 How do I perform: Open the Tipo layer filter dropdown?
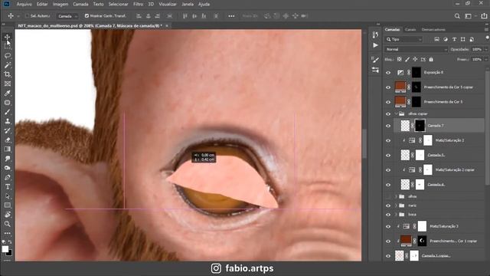[x=403, y=39]
